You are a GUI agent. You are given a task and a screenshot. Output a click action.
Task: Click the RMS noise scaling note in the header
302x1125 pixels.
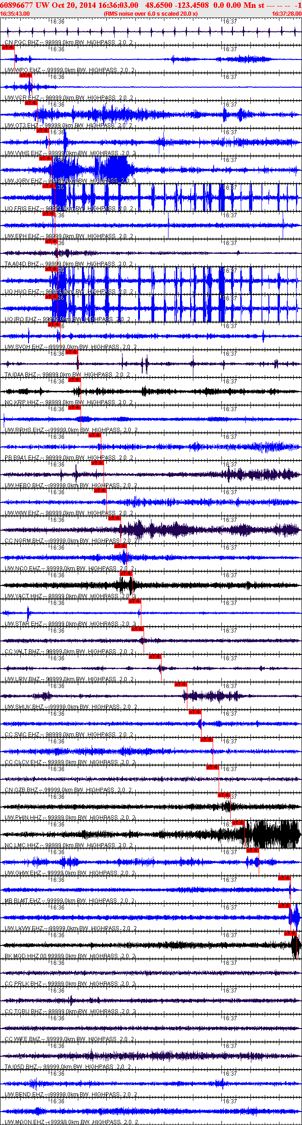pos(151,14)
